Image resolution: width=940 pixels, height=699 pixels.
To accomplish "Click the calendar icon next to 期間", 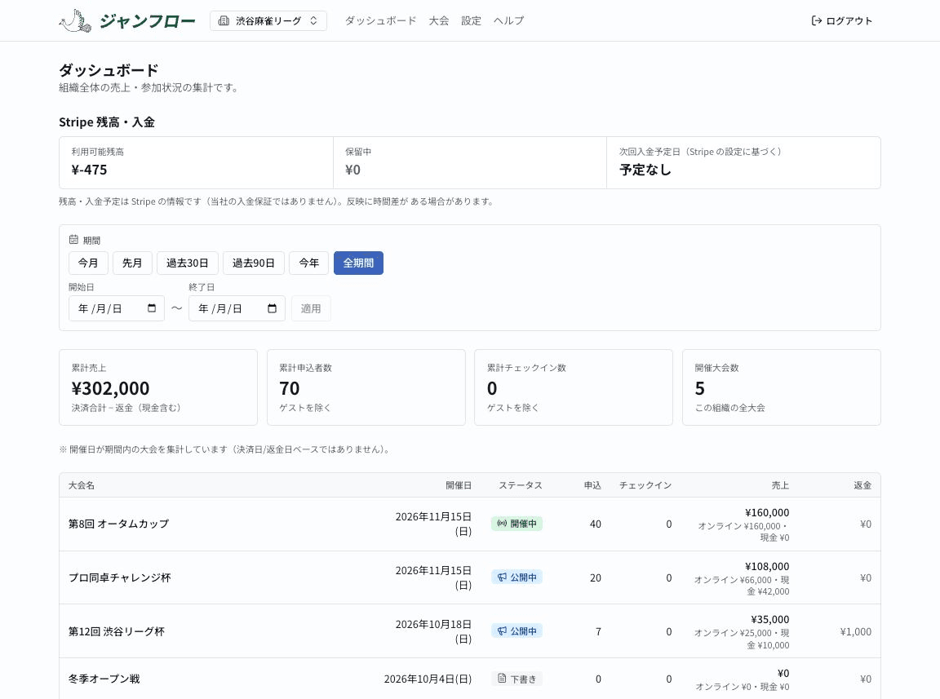I will pyautogui.click(x=73, y=240).
